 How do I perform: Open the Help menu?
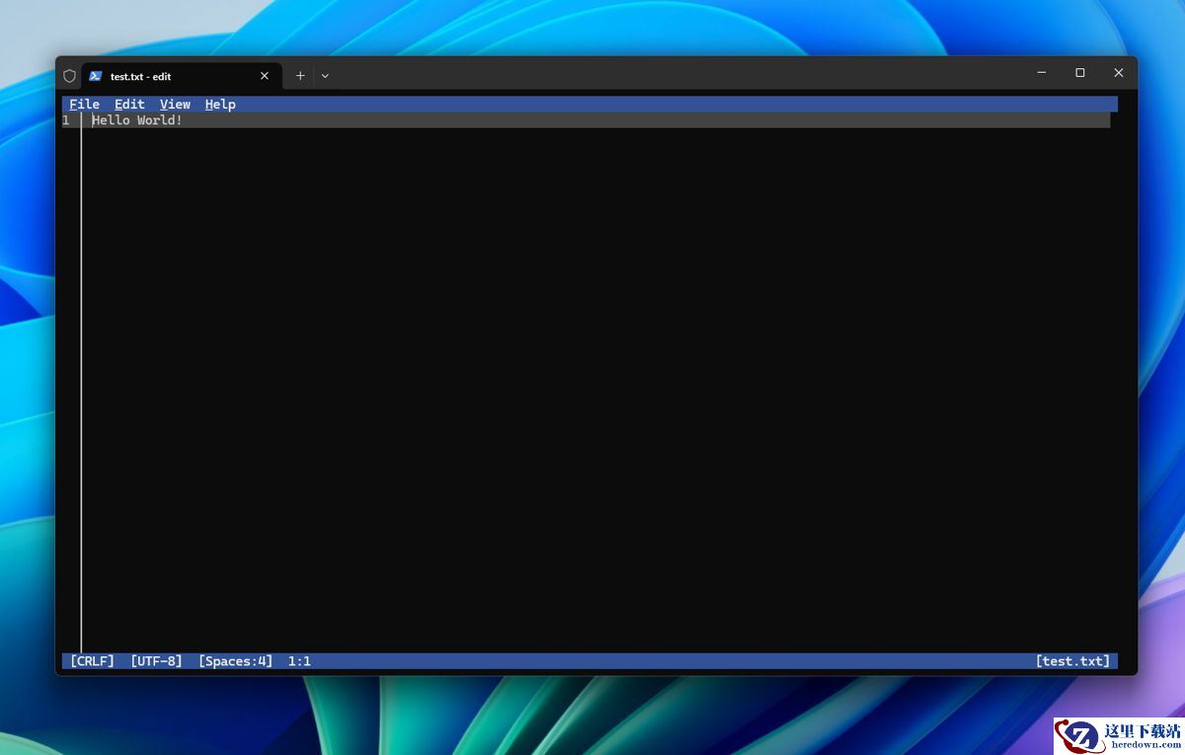(220, 104)
